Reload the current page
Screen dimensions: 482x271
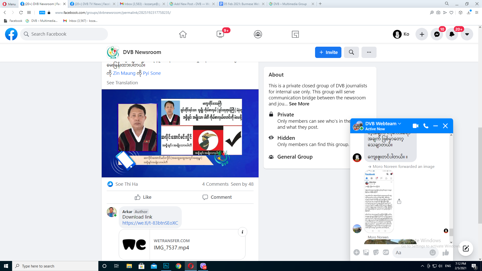click(x=21, y=13)
